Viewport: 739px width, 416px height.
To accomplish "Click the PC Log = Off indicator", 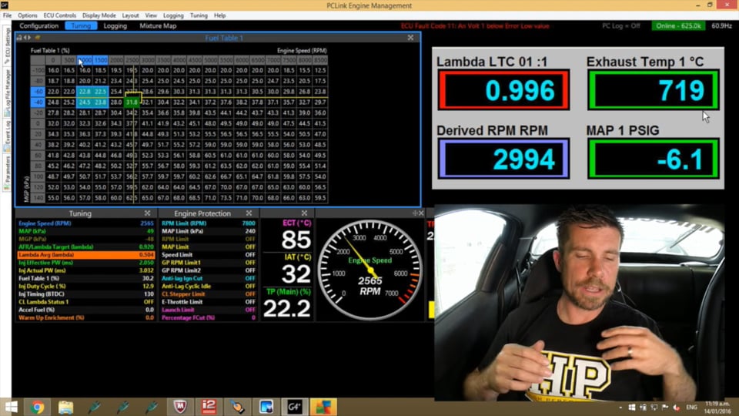I will (x=620, y=26).
